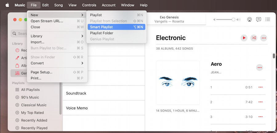
Task: Open the Account menu
Action: pos(109,5)
